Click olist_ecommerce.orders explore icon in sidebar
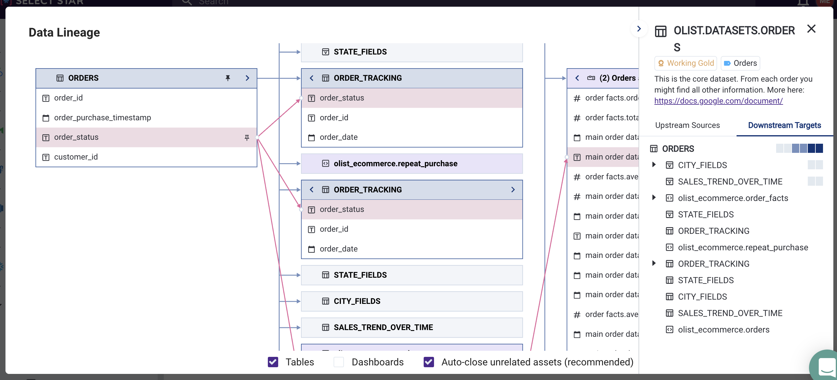The image size is (837, 380). (x=670, y=329)
